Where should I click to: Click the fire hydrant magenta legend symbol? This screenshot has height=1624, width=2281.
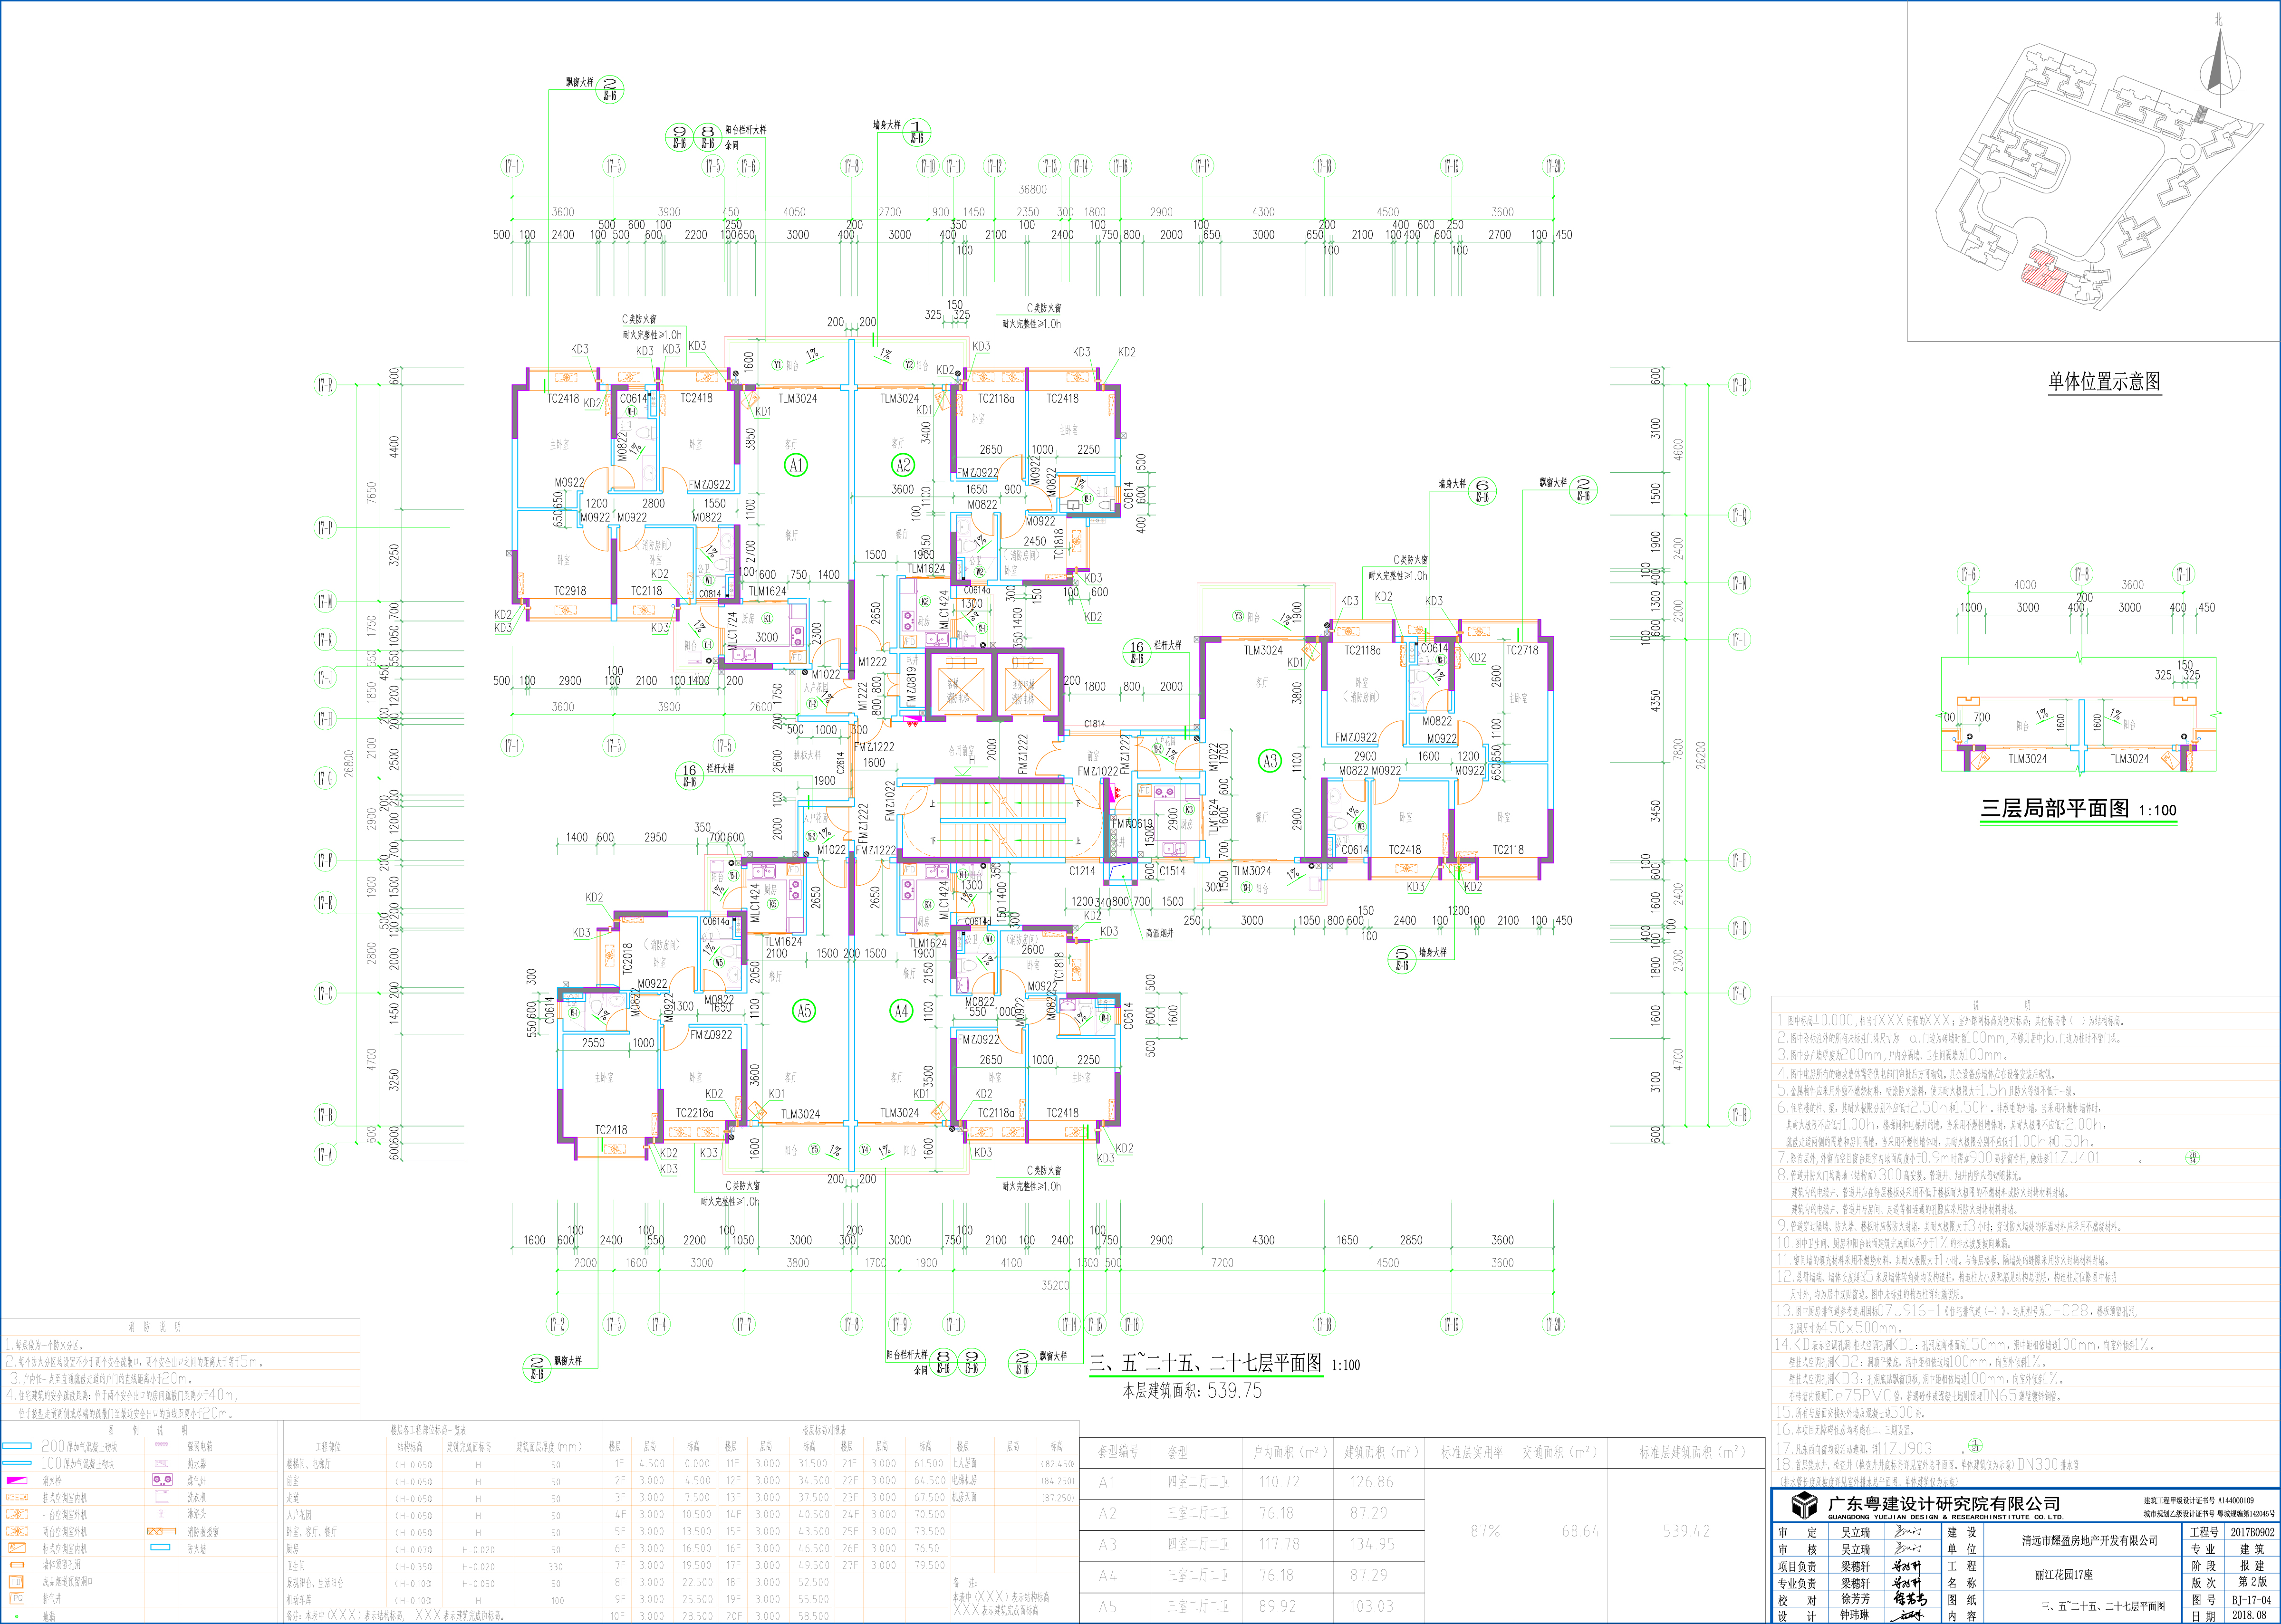[x=17, y=1480]
